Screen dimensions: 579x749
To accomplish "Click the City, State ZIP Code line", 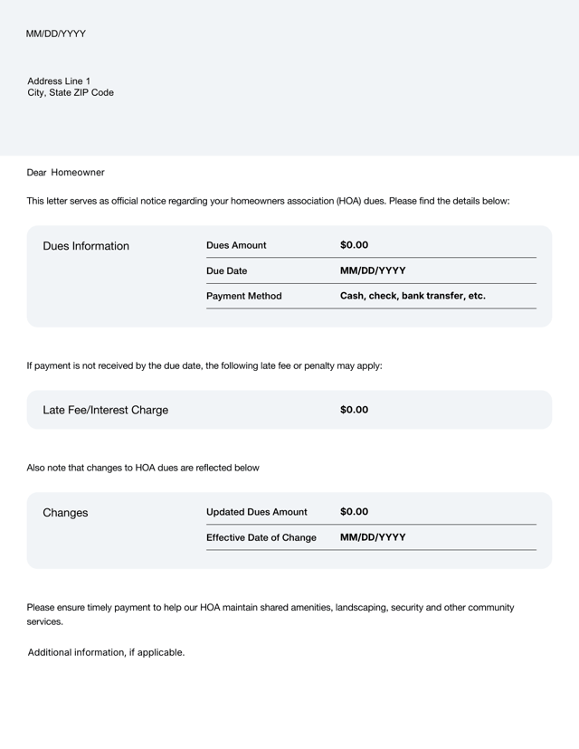I will pos(71,93).
